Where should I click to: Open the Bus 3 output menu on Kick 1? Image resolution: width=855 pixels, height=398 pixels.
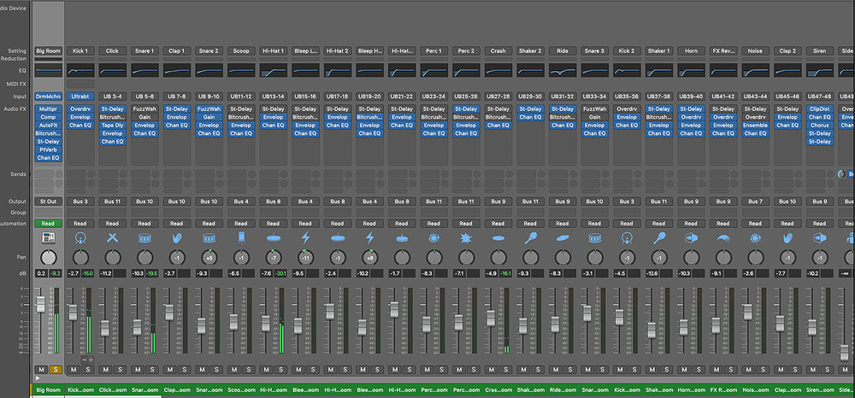tap(80, 201)
